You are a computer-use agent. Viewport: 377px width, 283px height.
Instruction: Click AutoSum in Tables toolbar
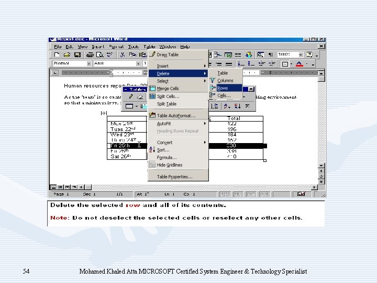(x=247, y=106)
